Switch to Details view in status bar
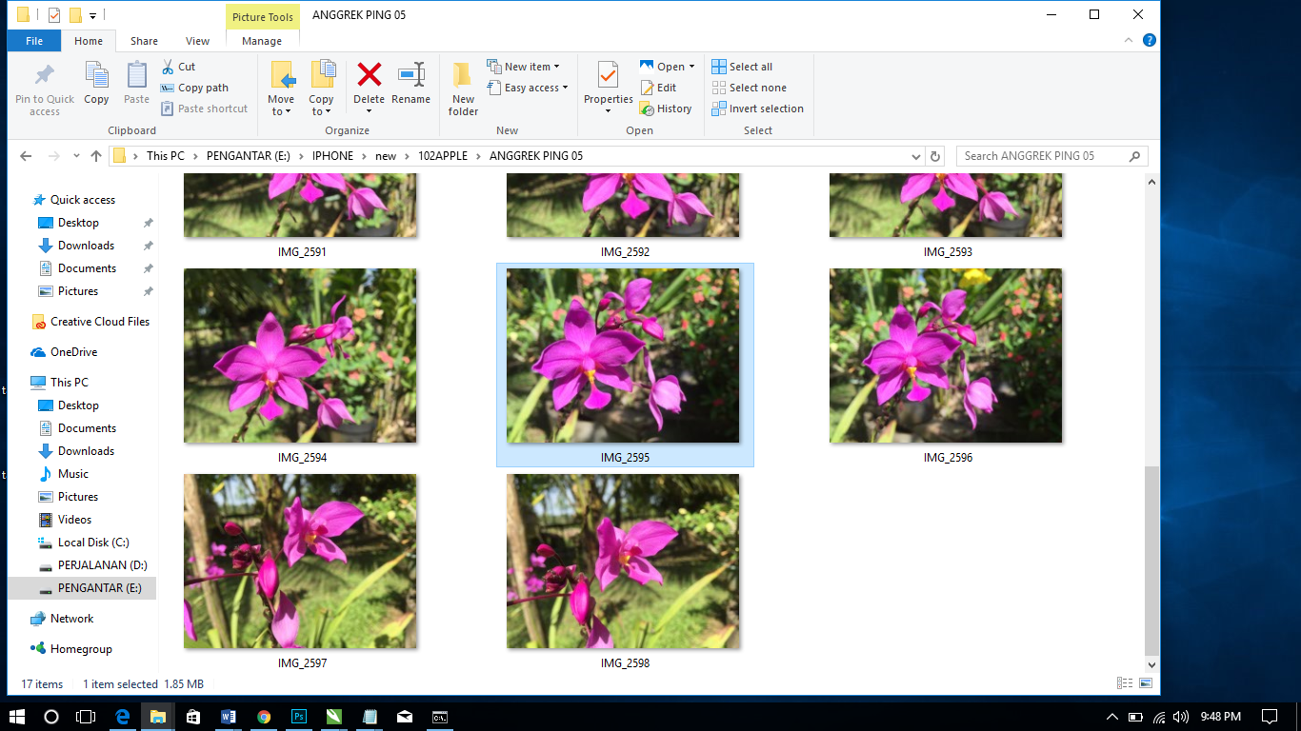This screenshot has height=731, width=1301. [1125, 683]
